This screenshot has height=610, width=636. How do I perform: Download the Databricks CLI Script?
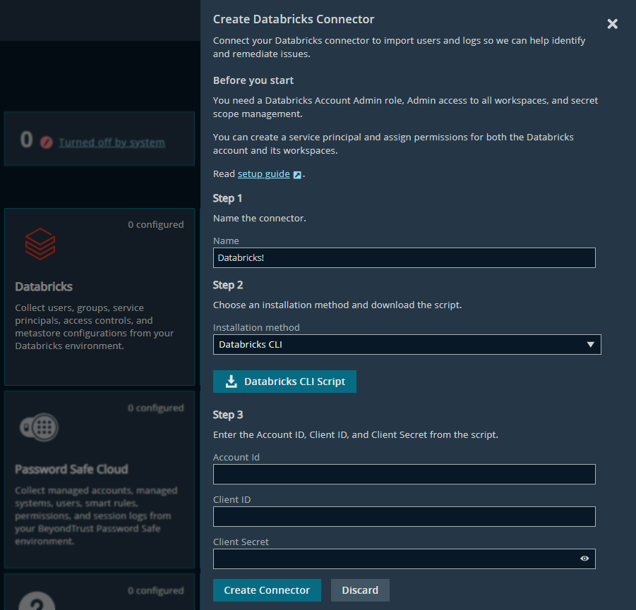pos(284,382)
